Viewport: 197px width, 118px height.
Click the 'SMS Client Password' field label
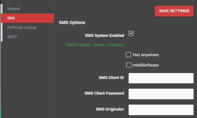tap(104, 93)
